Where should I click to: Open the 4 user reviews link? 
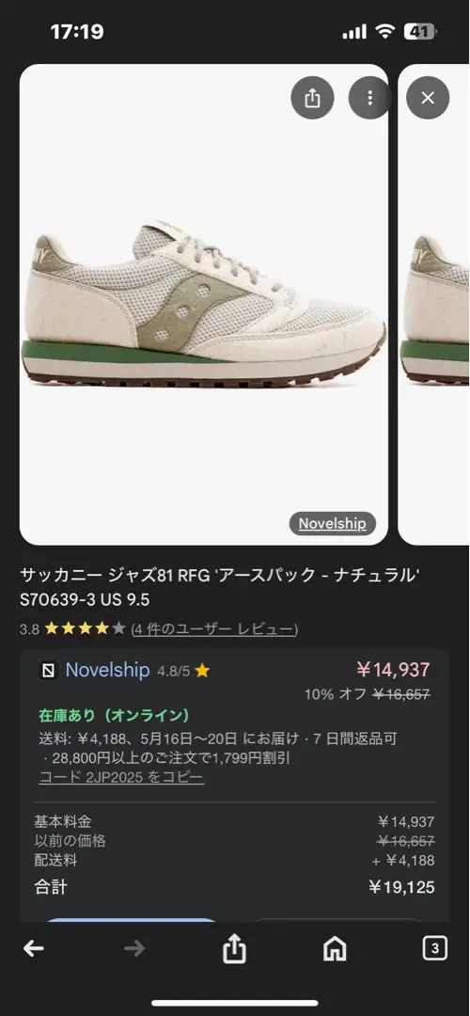215,628
